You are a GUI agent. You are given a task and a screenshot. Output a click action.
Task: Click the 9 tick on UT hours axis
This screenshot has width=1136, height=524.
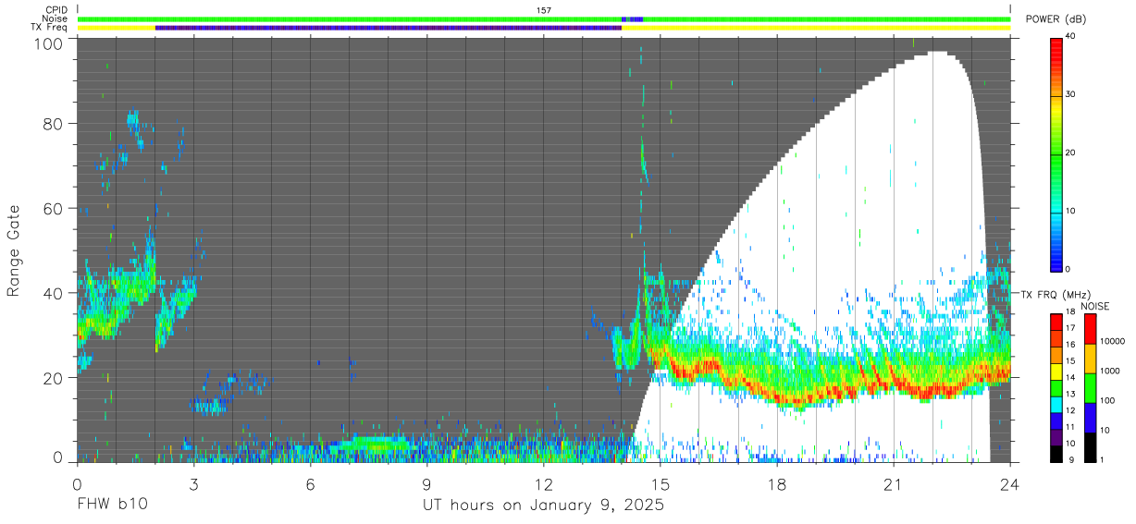(426, 482)
